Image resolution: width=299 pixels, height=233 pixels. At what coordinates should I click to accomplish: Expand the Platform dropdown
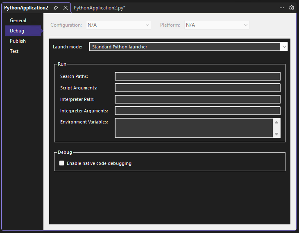[217, 25]
